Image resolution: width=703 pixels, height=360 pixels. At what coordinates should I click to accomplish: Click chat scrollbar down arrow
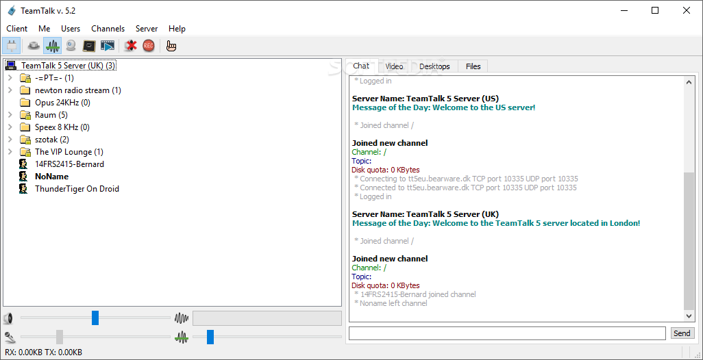tap(689, 316)
